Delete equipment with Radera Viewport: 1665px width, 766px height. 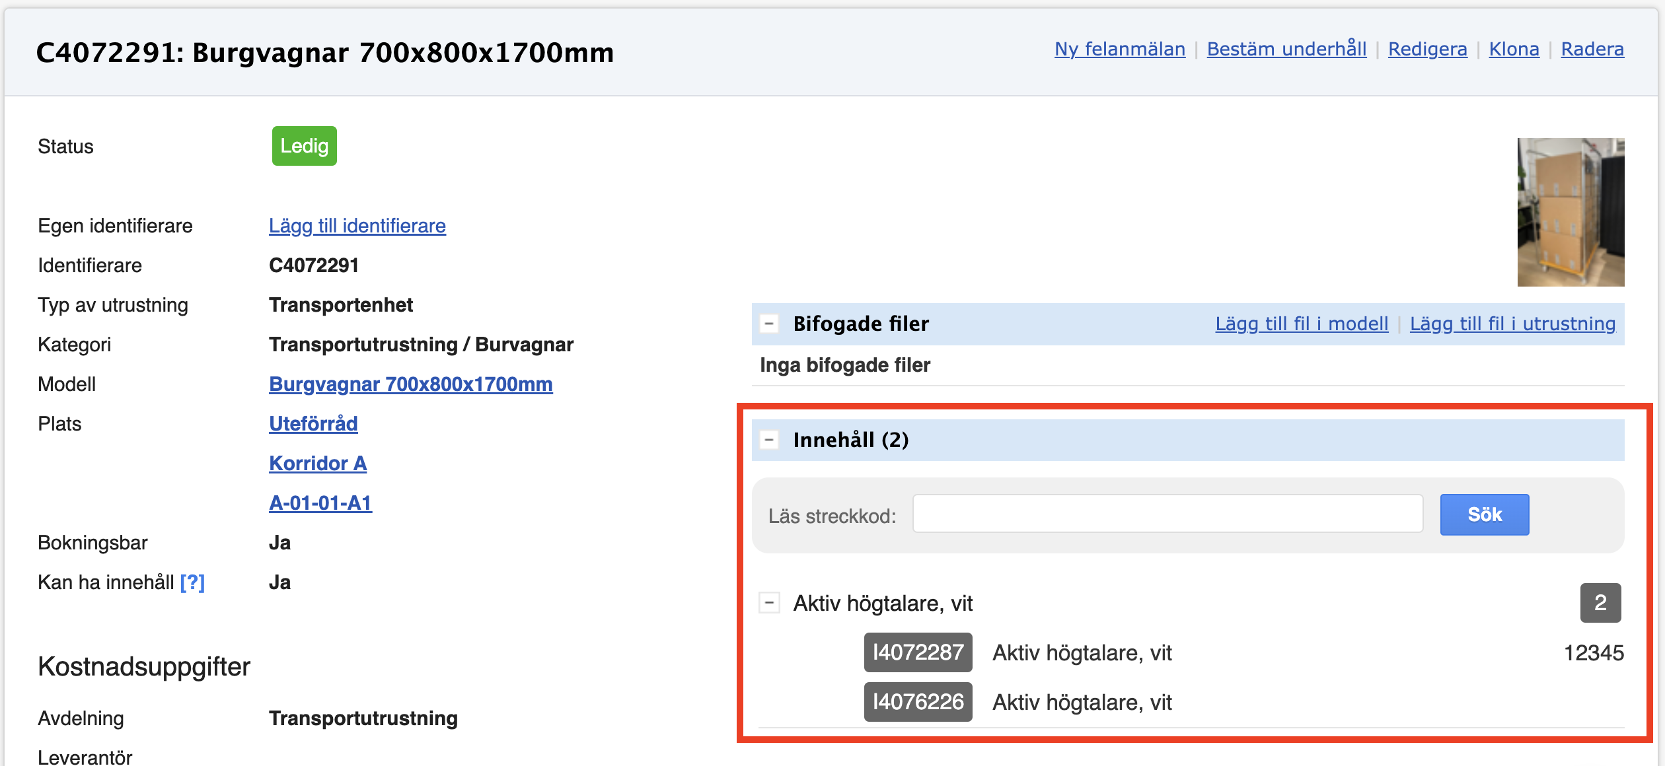[x=1592, y=50]
